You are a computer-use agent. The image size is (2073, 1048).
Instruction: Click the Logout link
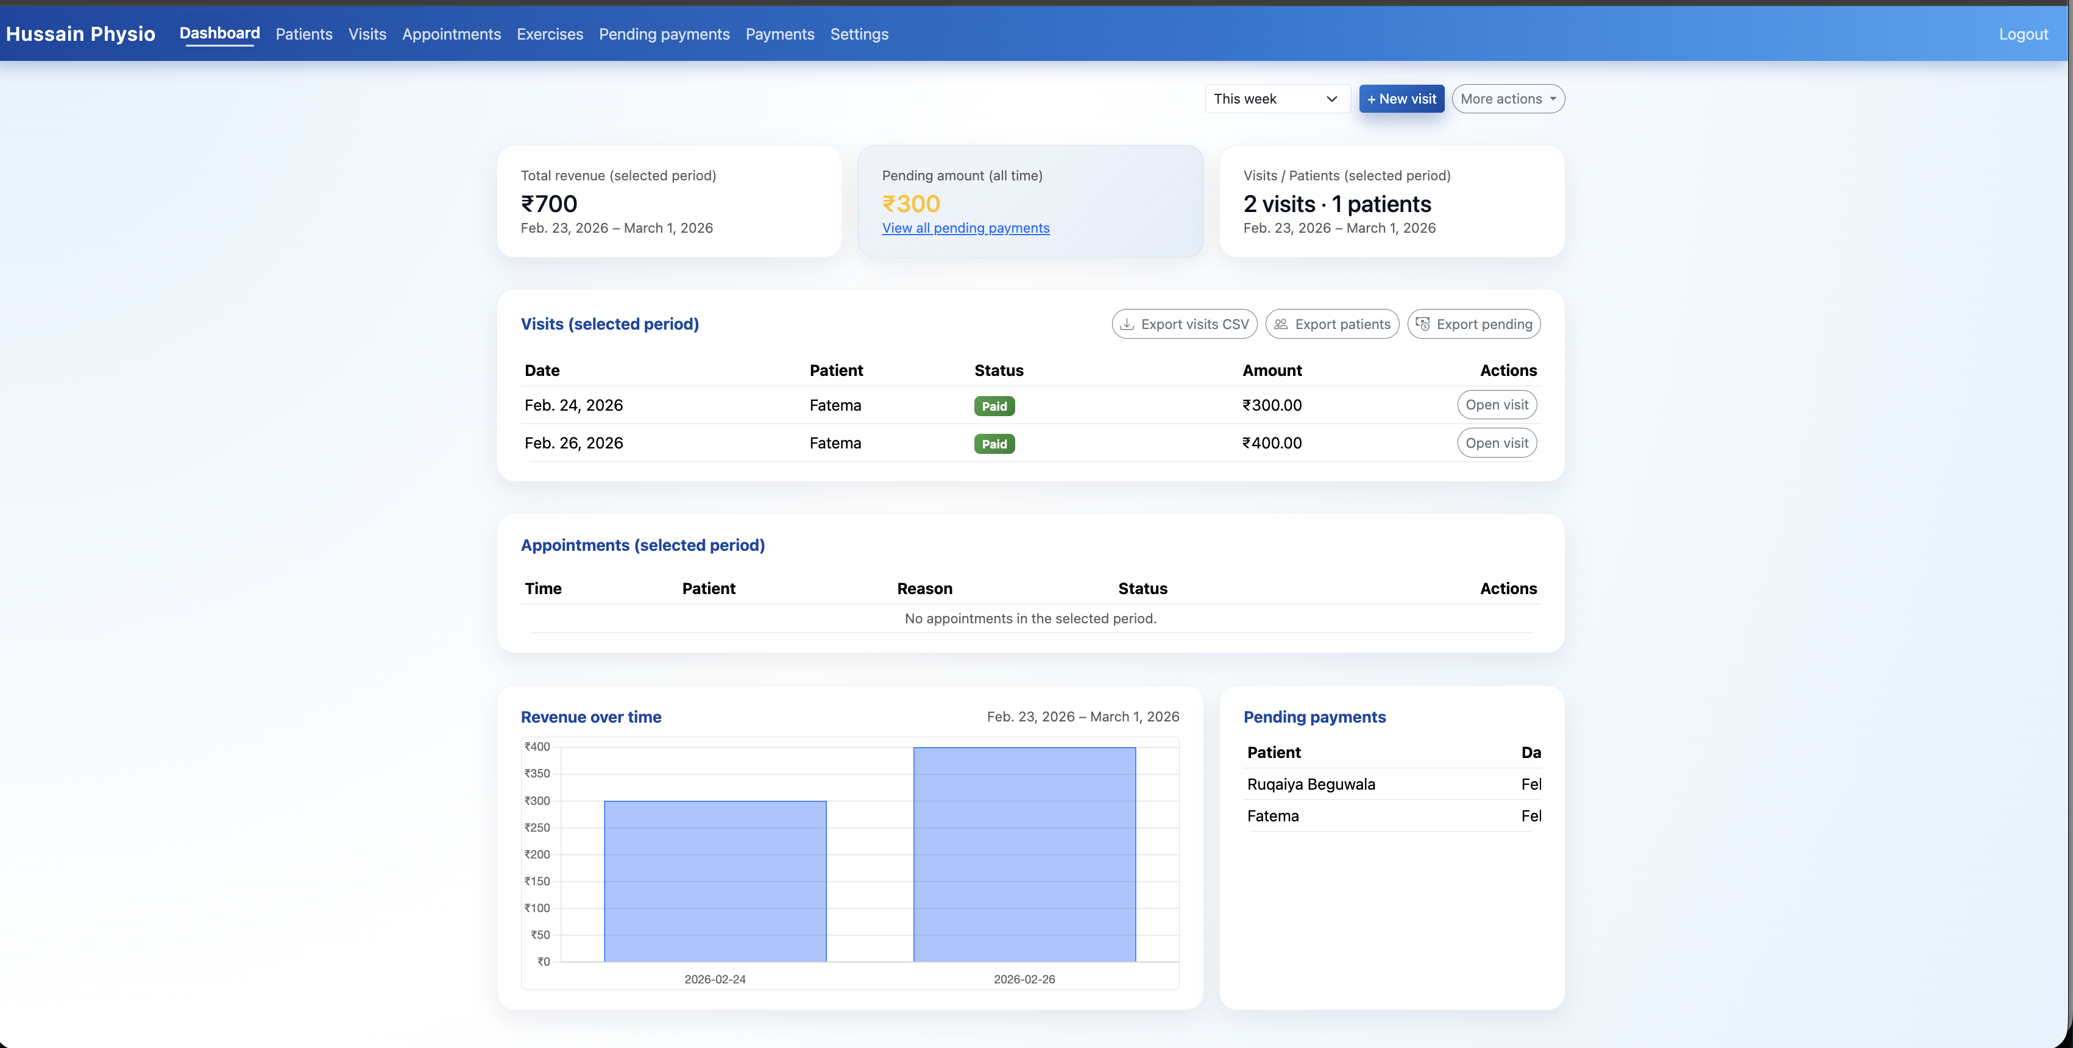(x=2022, y=34)
